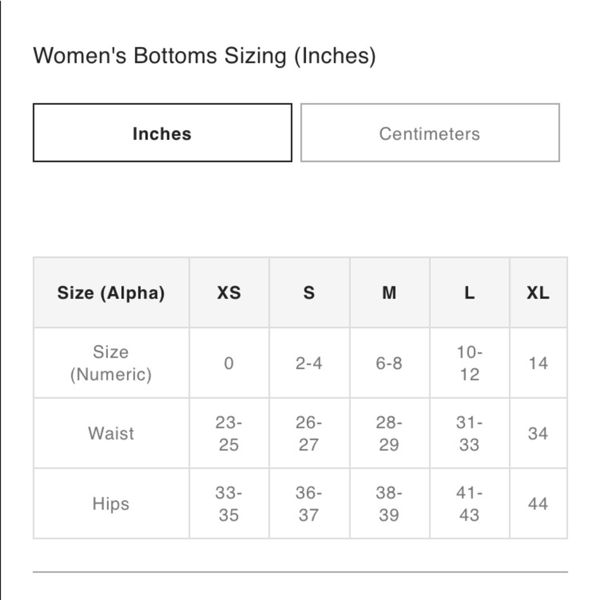
Task: Click the Size (Numeric) row label
Action: point(111,363)
